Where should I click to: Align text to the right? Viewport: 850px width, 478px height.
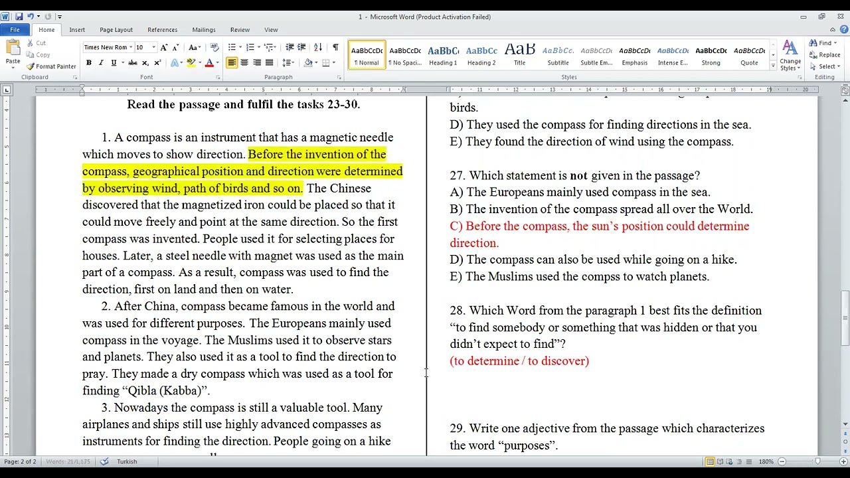256,63
